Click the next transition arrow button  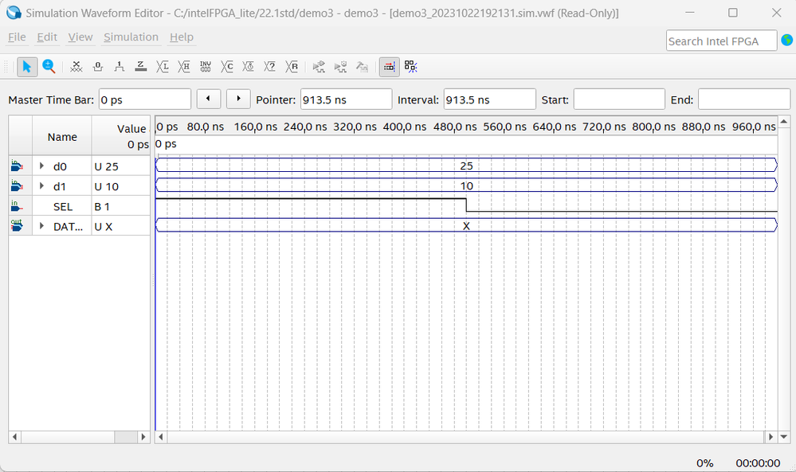click(238, 99)
